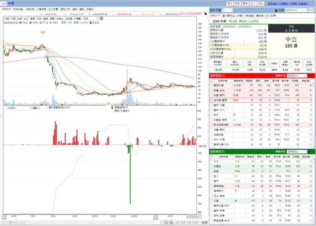This screenshot has height=226, width=316.
Task: Check the box for 港商野村 sell row
Action: (211, 191)
